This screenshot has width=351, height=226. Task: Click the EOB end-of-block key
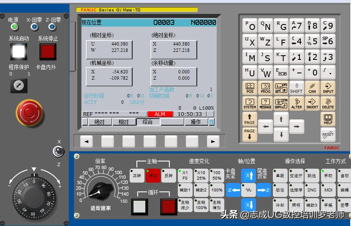[x=281, y=72]
